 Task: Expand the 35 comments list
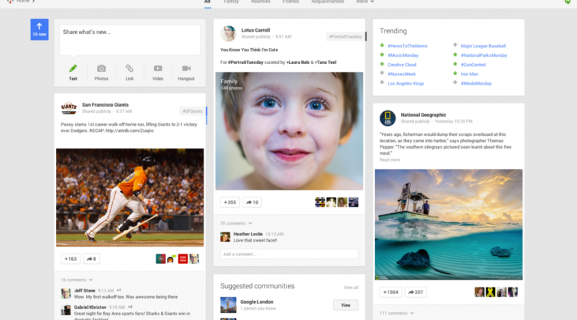tap(236, 223)
